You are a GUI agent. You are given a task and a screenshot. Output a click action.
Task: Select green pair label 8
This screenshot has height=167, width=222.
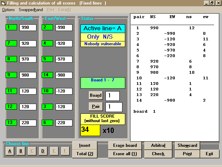tap(11, 59)
